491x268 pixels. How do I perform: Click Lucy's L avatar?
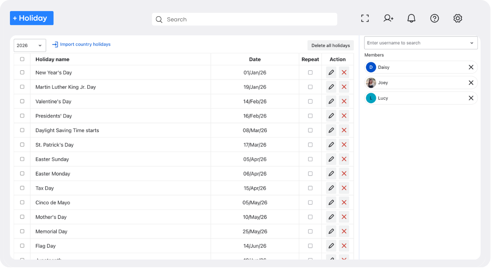point(371,98)
